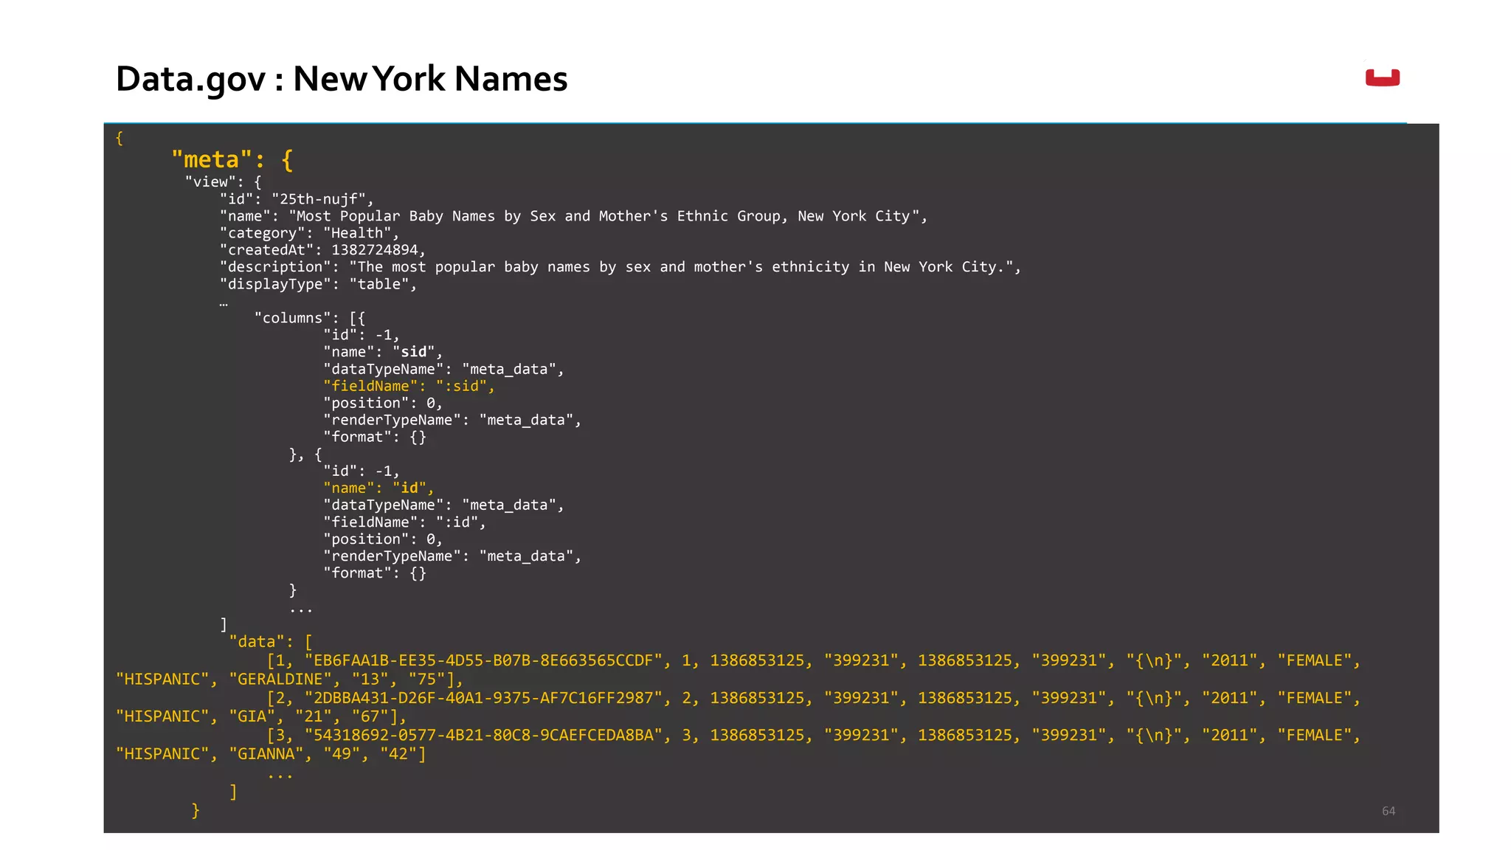Click the "name": "Most Popular Baby Names" line
Screen dimensions: 1511x850
(x=573, y=216)
